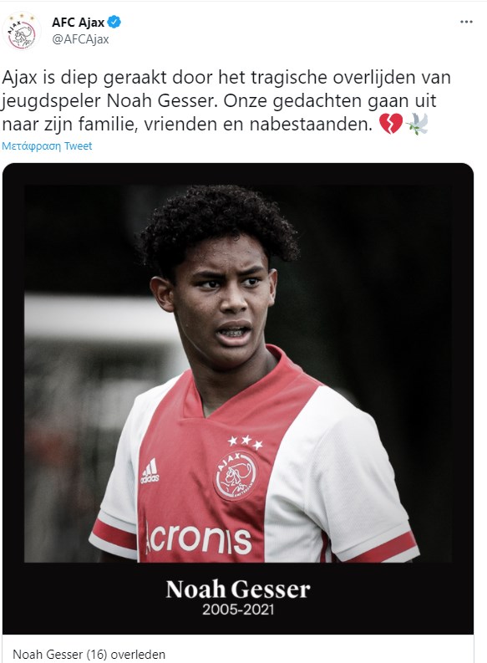
Task: Click the three stars above the crest
Action: pos(245,441)
